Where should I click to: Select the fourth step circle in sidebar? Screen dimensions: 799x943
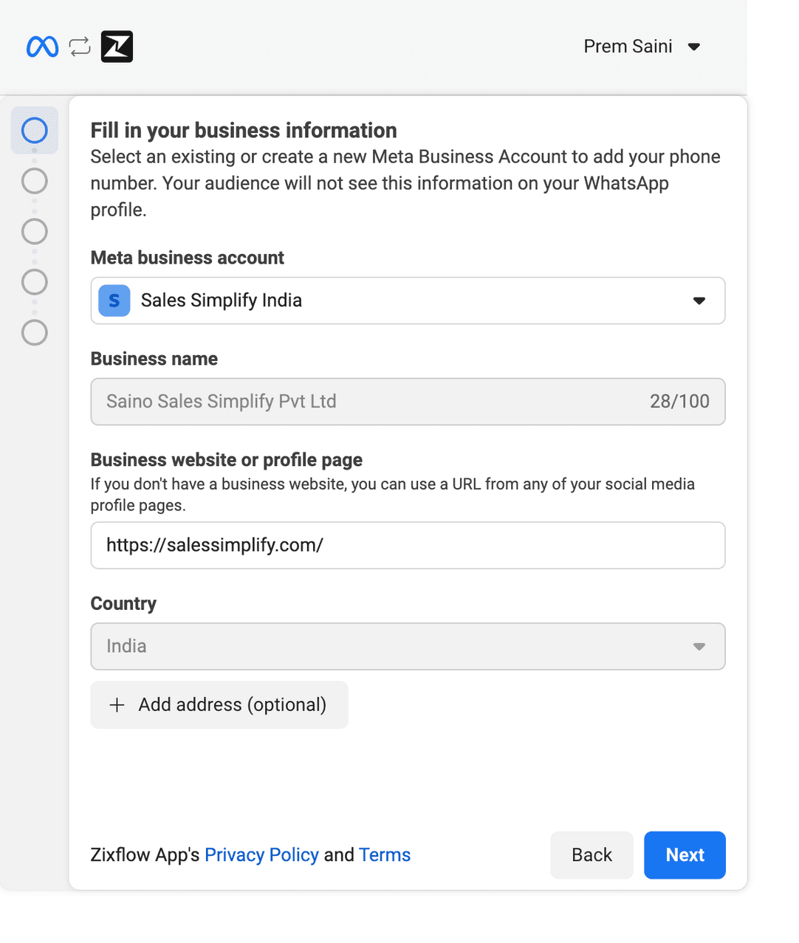point(35,282)
